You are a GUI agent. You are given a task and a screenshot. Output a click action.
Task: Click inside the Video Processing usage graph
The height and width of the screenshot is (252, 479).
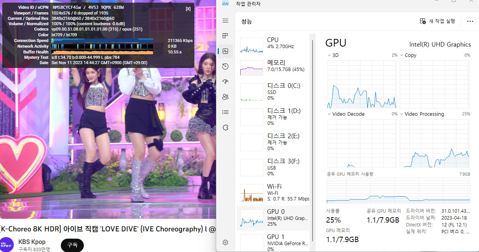click(435, 143)
